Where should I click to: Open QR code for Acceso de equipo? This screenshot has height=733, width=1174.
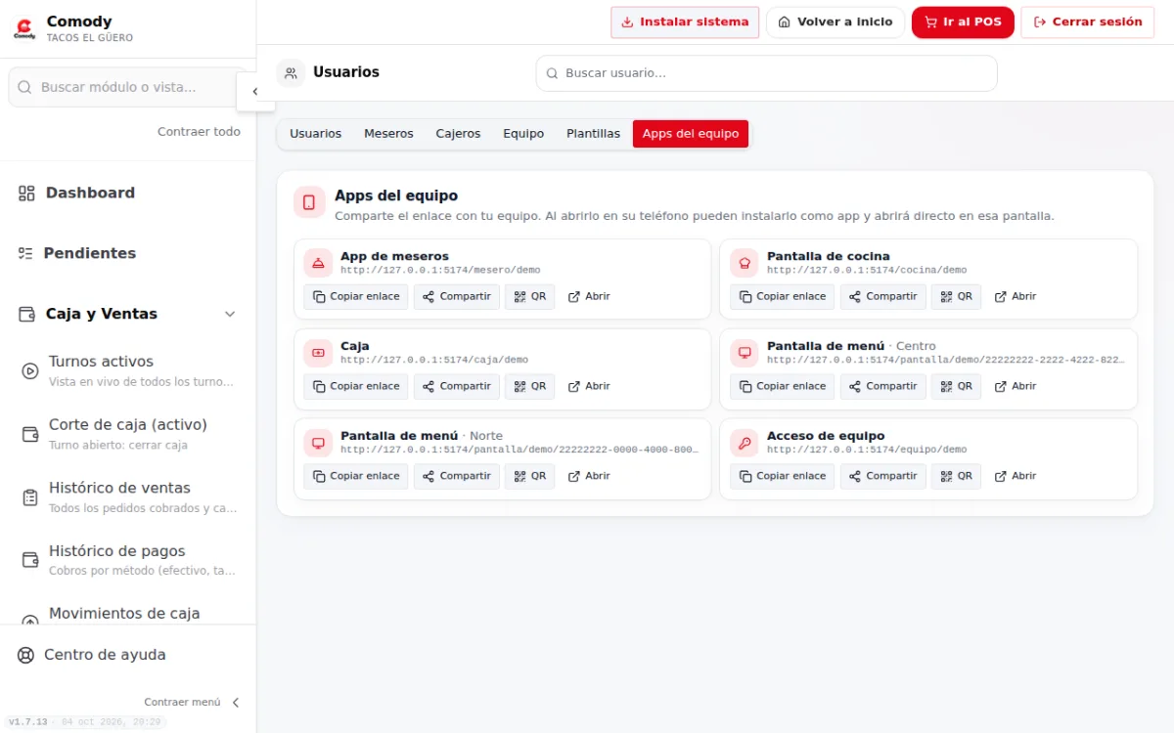tap(956, 477)
